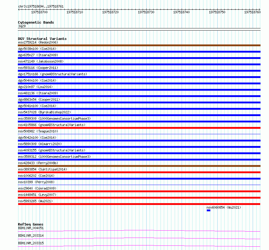Open the BDH1|NM_203314 transcript
Screen dimensions: 269x250
(31, 235)
